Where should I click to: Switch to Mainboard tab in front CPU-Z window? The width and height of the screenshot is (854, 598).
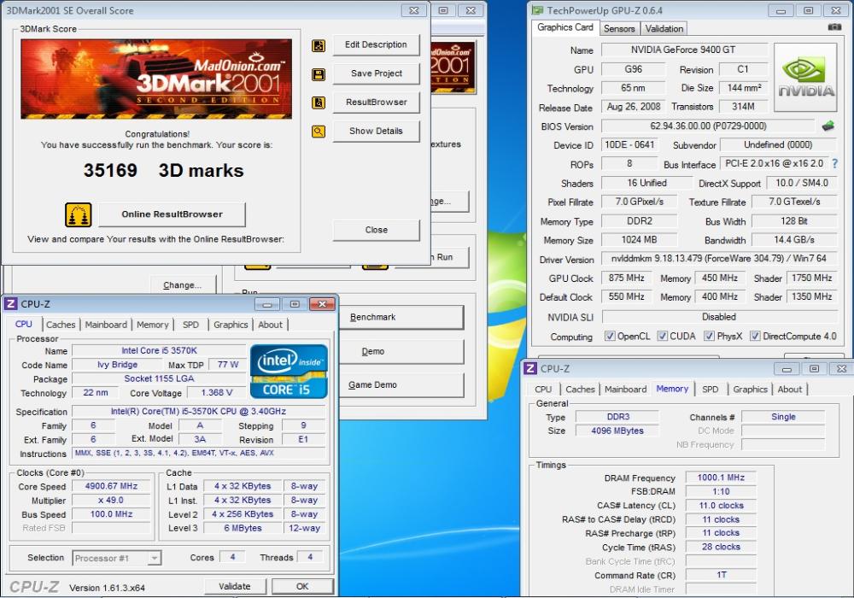[x=106, y=325]
